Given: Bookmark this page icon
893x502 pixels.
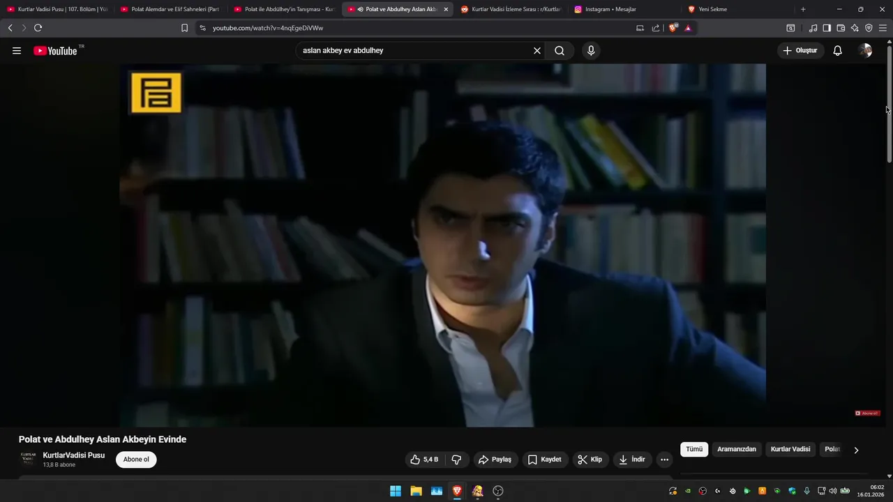Looking at the screenshot, I should (184, 28).
